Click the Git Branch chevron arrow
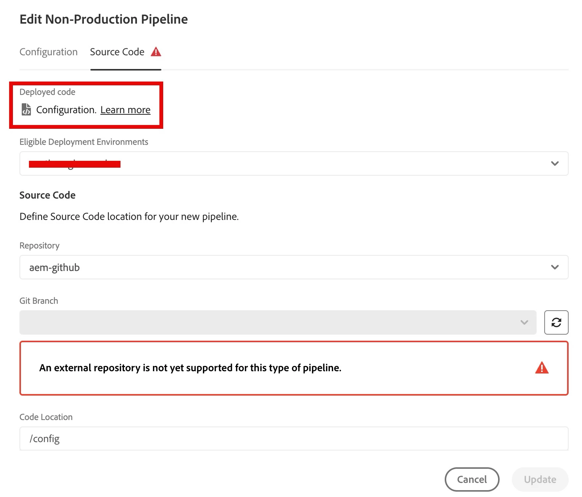The width and height of the screenshot is (582, 497). pyautogui.click(x=524, y=322)
